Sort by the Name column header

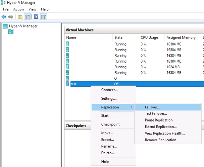click(x=89, y=37)
